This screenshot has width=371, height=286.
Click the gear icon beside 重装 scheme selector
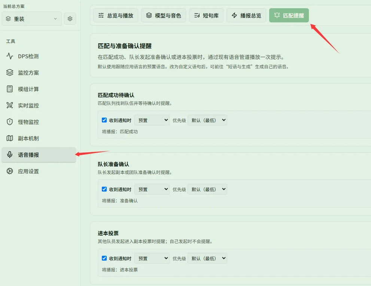[70, 19]
